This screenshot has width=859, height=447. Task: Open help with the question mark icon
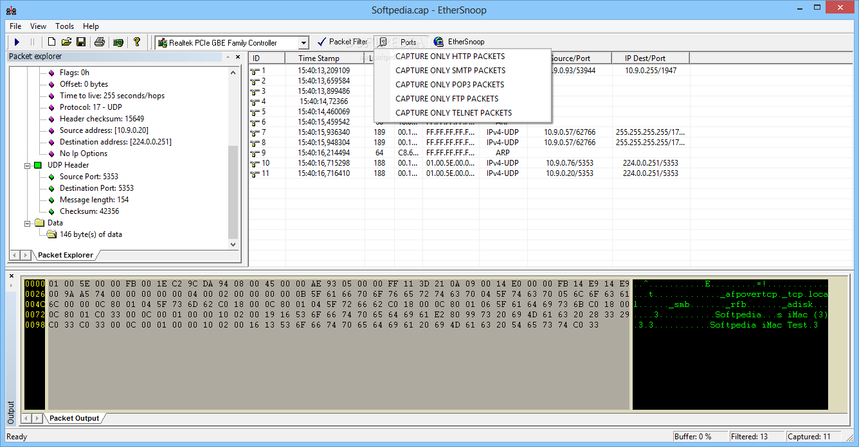coord(137,42)
